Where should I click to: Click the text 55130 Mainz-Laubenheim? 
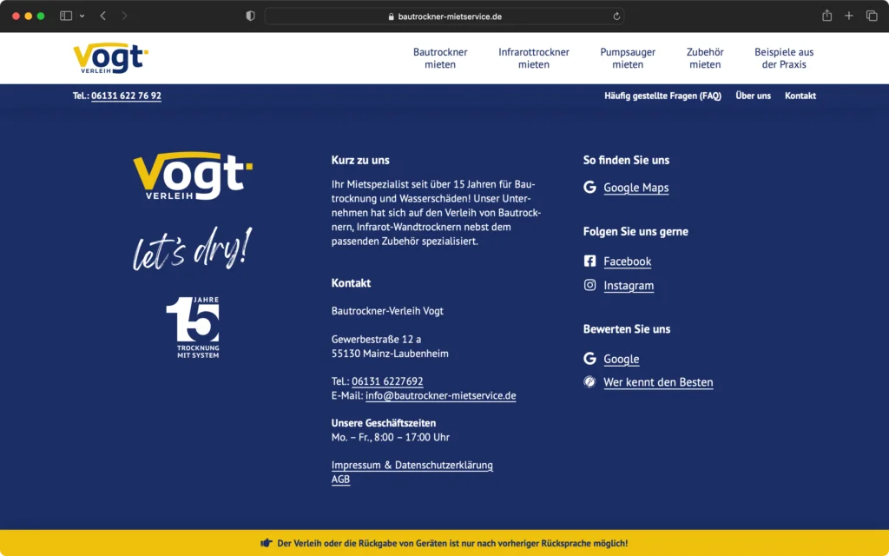click(x=390, y=354)
